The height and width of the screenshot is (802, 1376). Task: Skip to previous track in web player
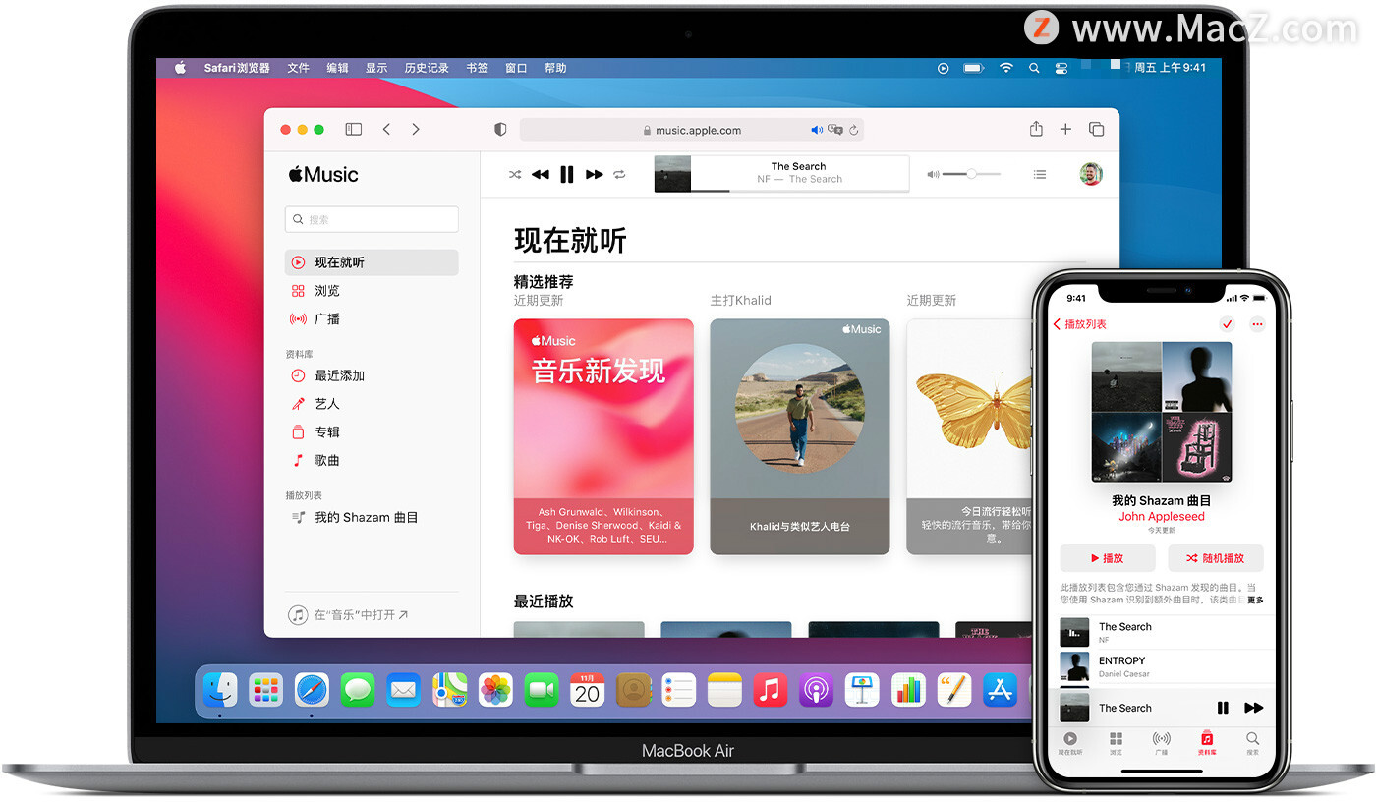click(541, 175)
